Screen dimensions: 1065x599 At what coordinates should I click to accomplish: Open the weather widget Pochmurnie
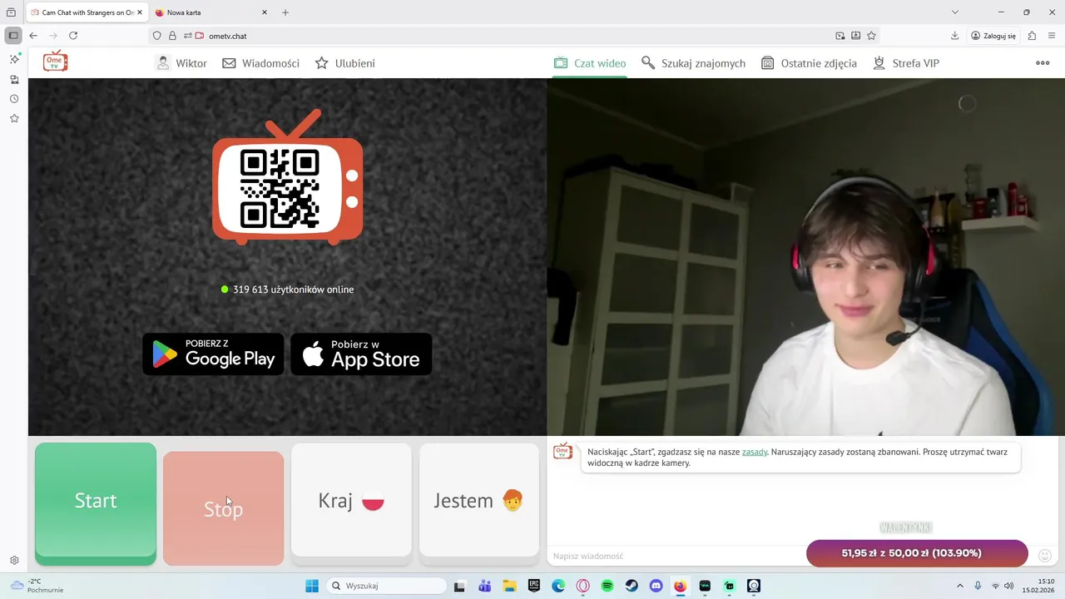37,586
